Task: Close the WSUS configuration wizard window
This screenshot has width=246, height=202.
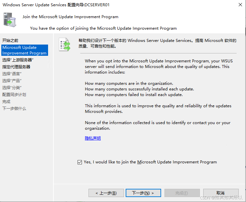Action: 240,5
